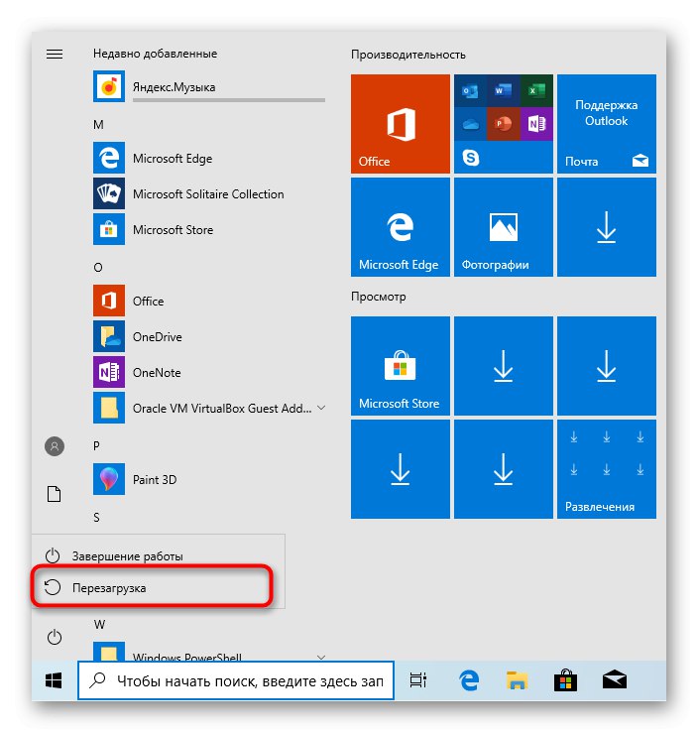This screenshot has height=733, width=698.
Task: Open the hamburger menu in Start
Action: (55, 55)
